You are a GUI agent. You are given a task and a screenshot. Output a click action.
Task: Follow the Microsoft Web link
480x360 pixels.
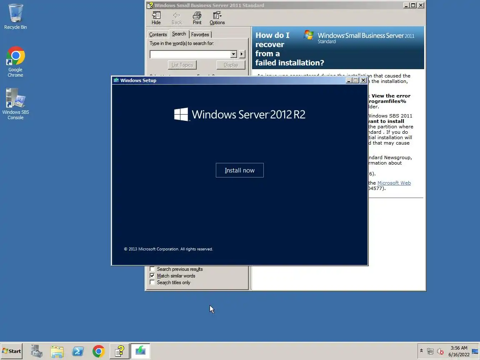(394, 183)
